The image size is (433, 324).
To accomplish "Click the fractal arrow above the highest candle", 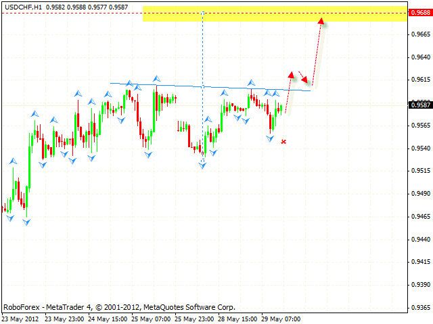I will pyautogui.click(x=156, y=79).
